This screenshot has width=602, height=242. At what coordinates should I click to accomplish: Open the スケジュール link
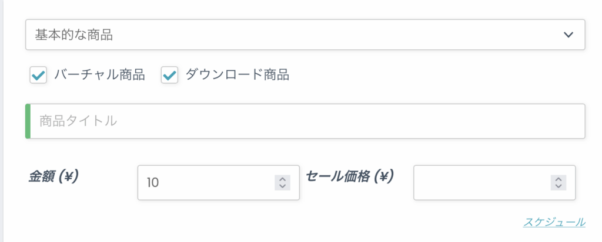click(x=554, y=222)
